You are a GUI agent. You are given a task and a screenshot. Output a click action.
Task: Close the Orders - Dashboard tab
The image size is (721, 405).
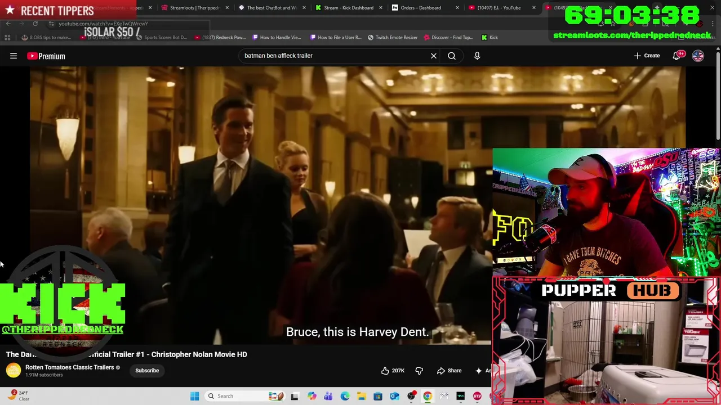pyautogui.click(x=457, y=8)
